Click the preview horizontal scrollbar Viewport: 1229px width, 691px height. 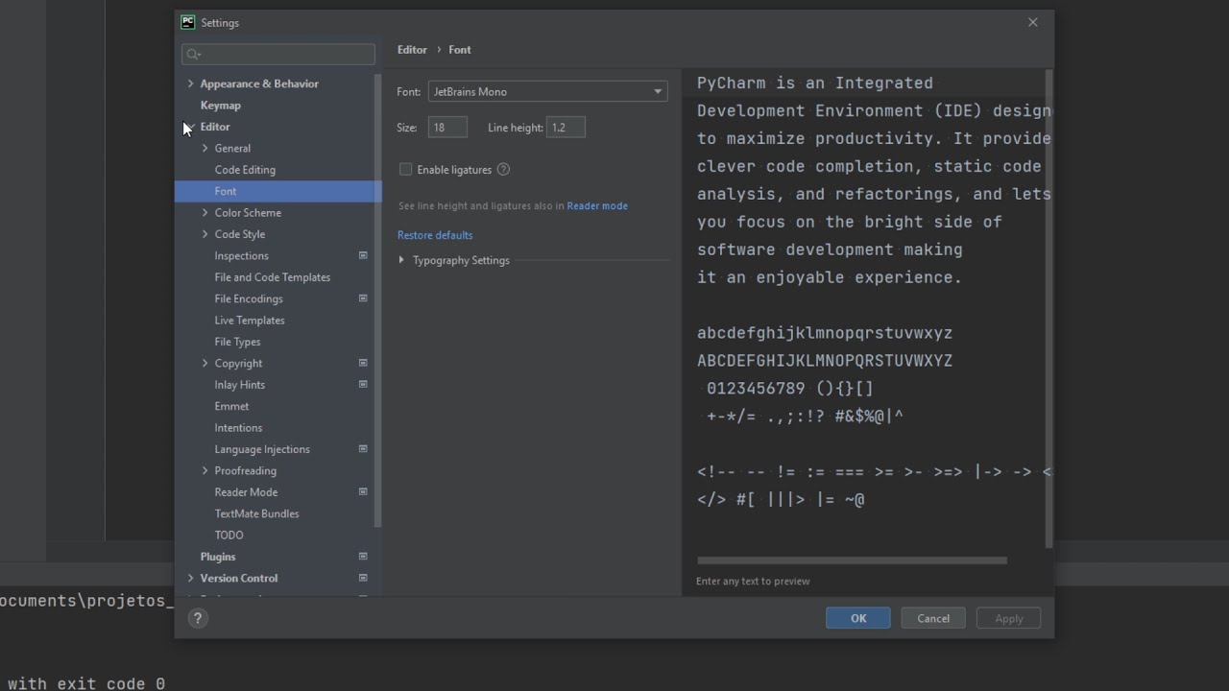click(852, 560)
